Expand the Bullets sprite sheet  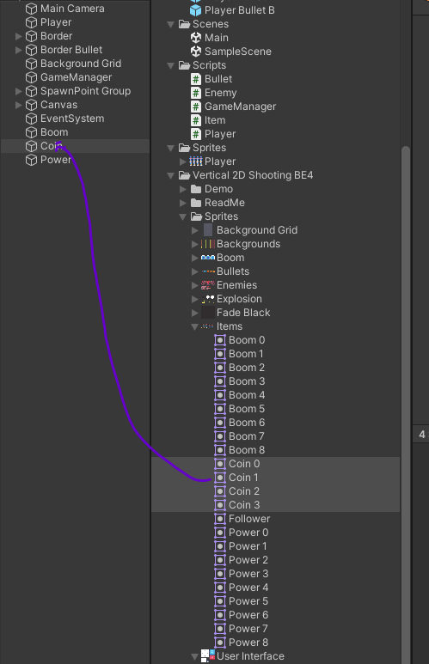(195, 271)
